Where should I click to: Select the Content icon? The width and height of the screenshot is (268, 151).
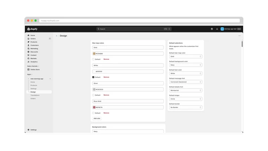[x=28, y=55]
